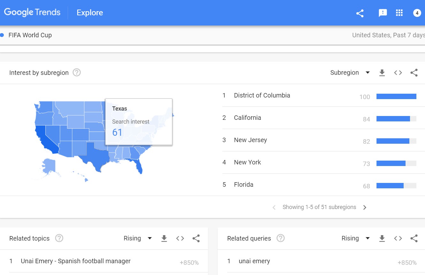This screenshot has width=425, height=275.
Task: Expand the Subregion dropdown
Action: point(350,73)
